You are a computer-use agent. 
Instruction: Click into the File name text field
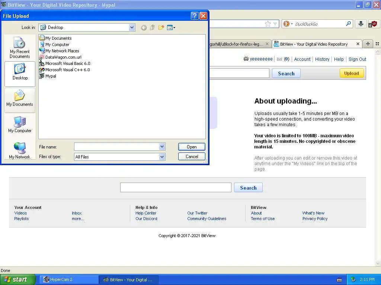pyautogui.click(x=116, y=147)
